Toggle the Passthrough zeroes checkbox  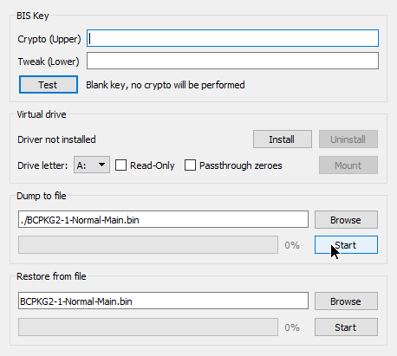tap(190, 165)
